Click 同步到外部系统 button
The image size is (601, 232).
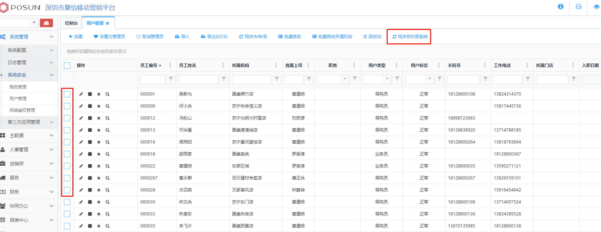tap(410, 37)
